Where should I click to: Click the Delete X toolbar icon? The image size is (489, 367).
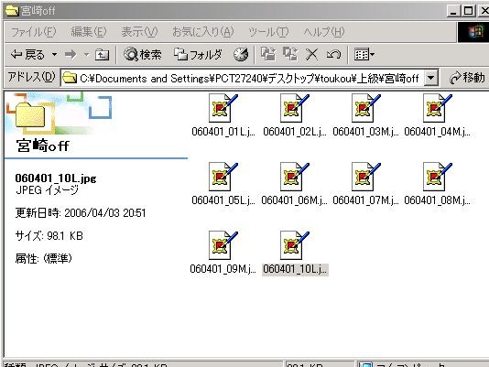[311, 55]
